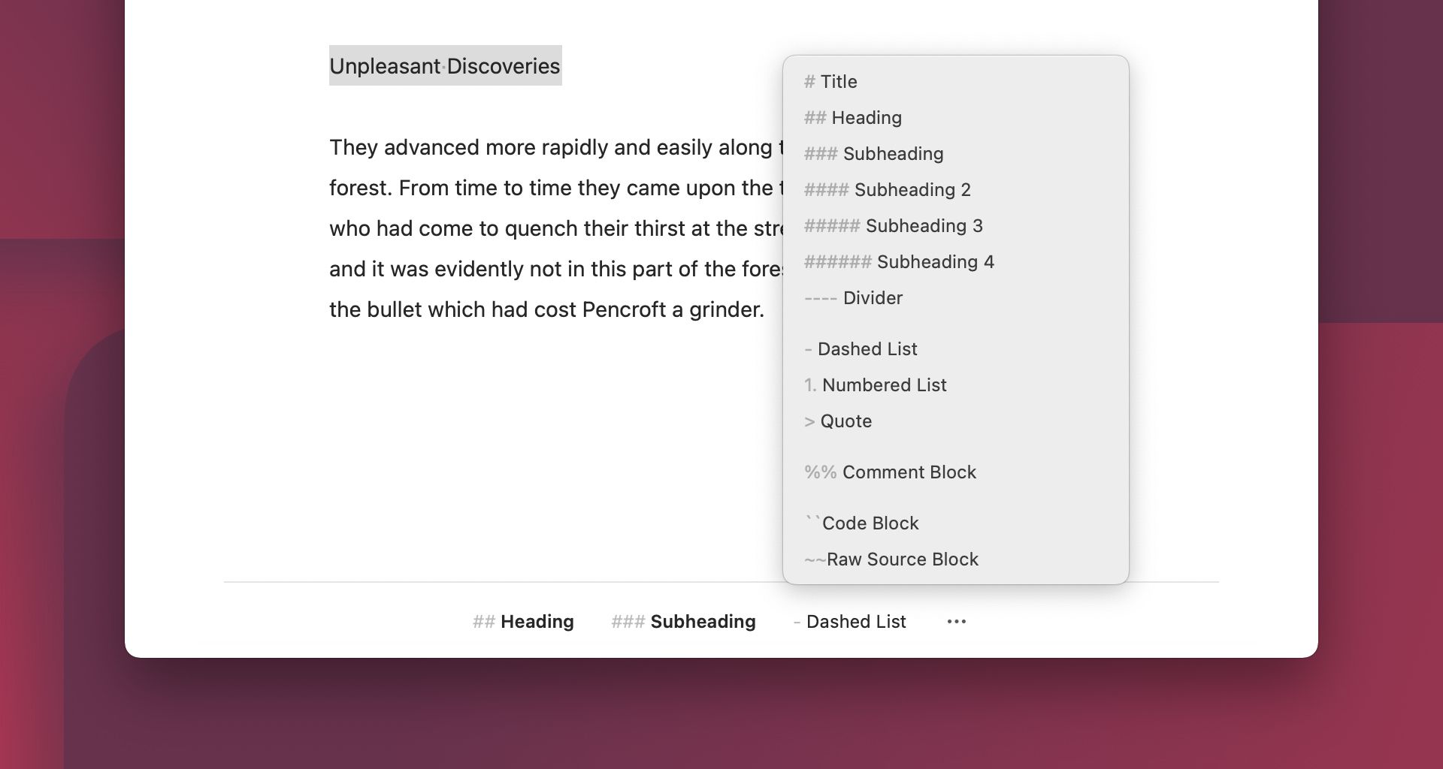
Task: Select Raw Source Block option
Action: pos(955,559)
